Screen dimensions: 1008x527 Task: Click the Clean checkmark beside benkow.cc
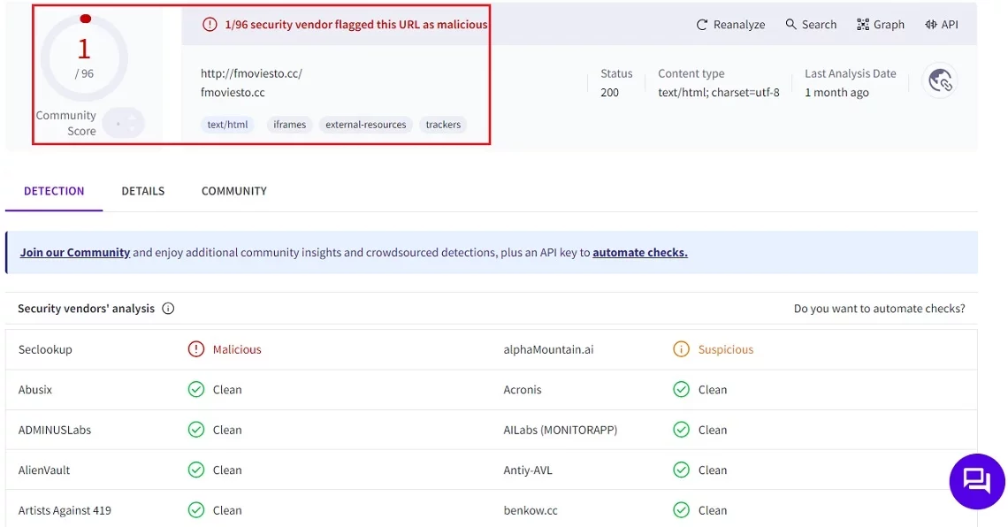681,510
